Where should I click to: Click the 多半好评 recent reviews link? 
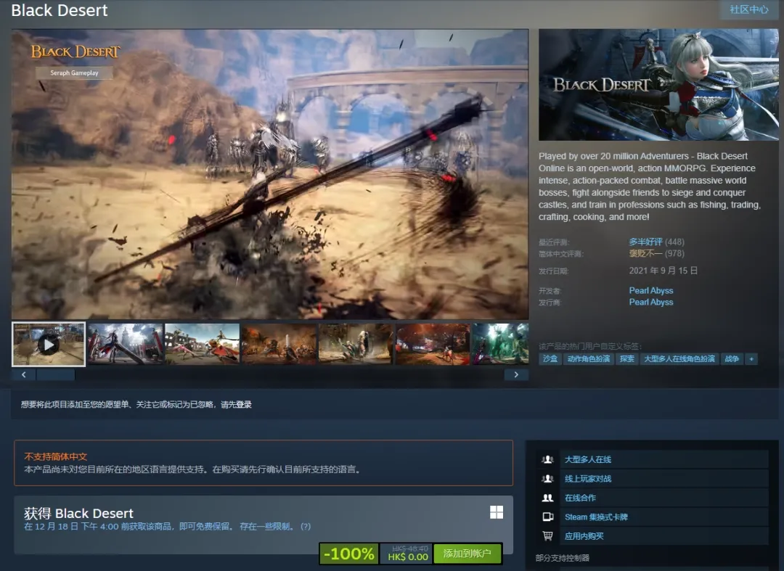point(646,241)
